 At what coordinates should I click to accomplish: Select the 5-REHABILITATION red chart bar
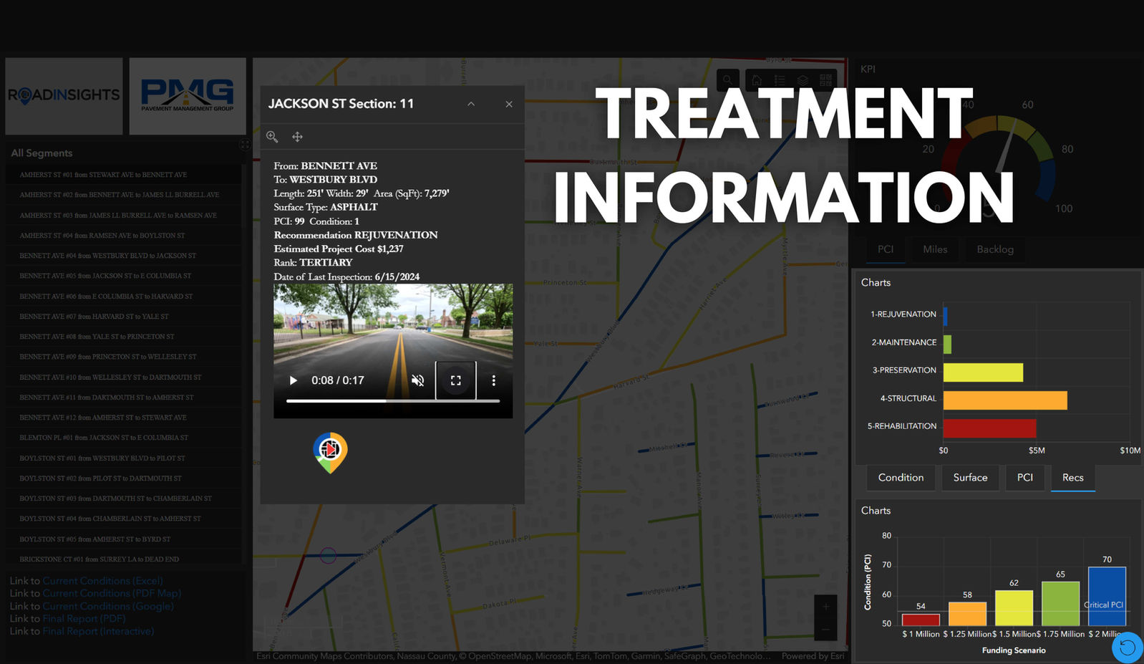point(989,428)
